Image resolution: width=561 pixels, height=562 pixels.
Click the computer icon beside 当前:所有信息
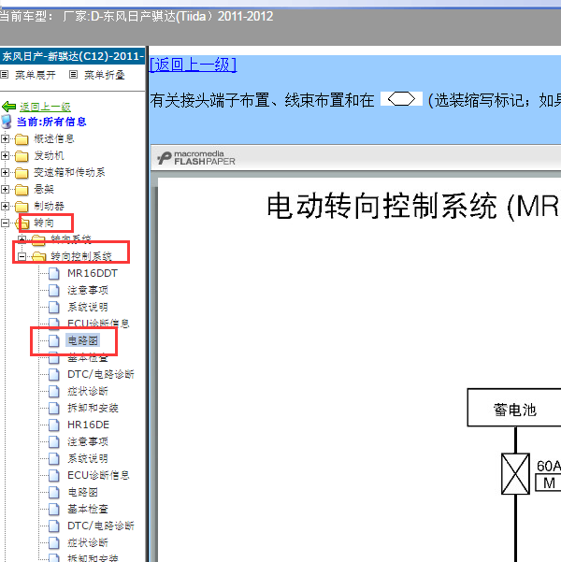pyautogui.click(x=7, y=122)
